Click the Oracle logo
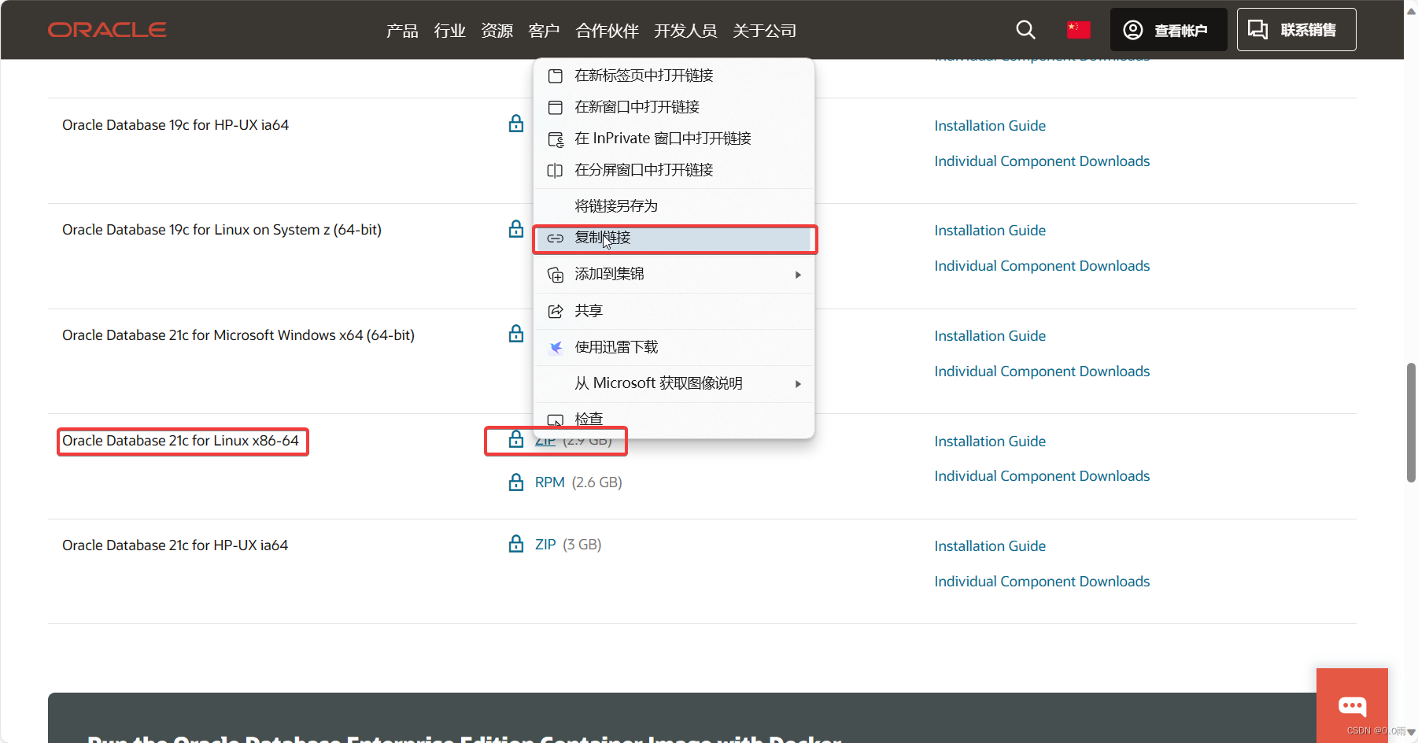The image size is (1418, 743). (107, 29)
